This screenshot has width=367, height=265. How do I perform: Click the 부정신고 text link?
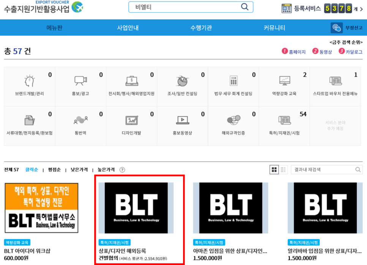coord(354,28)
